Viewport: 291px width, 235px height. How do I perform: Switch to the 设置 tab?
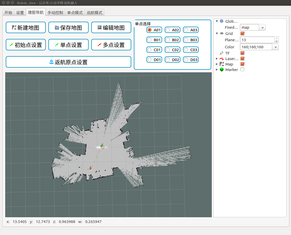pos(20,13)
